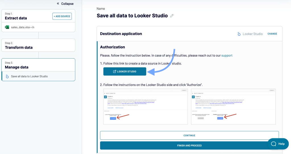Edit the name with the pencil icon
The width and height of the screenshot is (291, 154).
(x=172, y=16)
